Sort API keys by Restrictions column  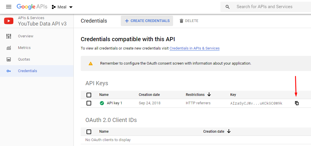click(198, 94)
